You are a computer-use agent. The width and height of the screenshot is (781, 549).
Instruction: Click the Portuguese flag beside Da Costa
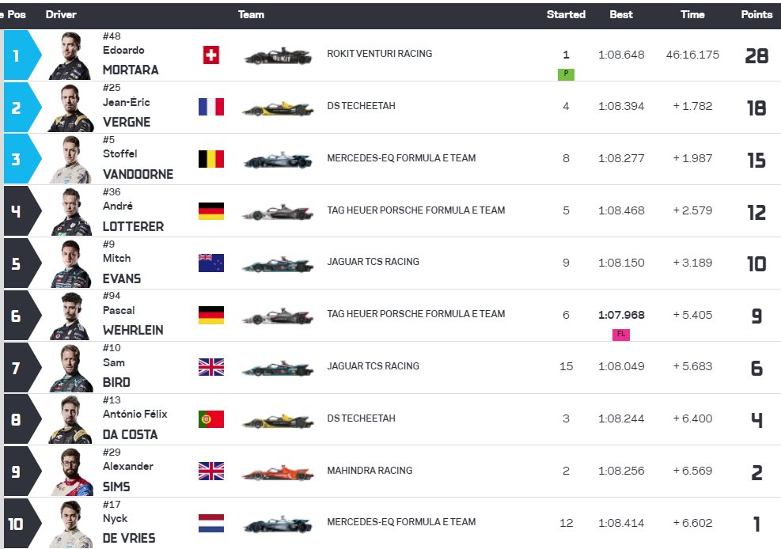point(211,419)
